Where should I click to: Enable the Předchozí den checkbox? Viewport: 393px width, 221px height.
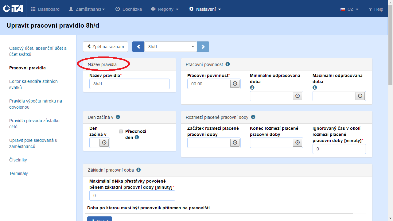tap(121, 131)
